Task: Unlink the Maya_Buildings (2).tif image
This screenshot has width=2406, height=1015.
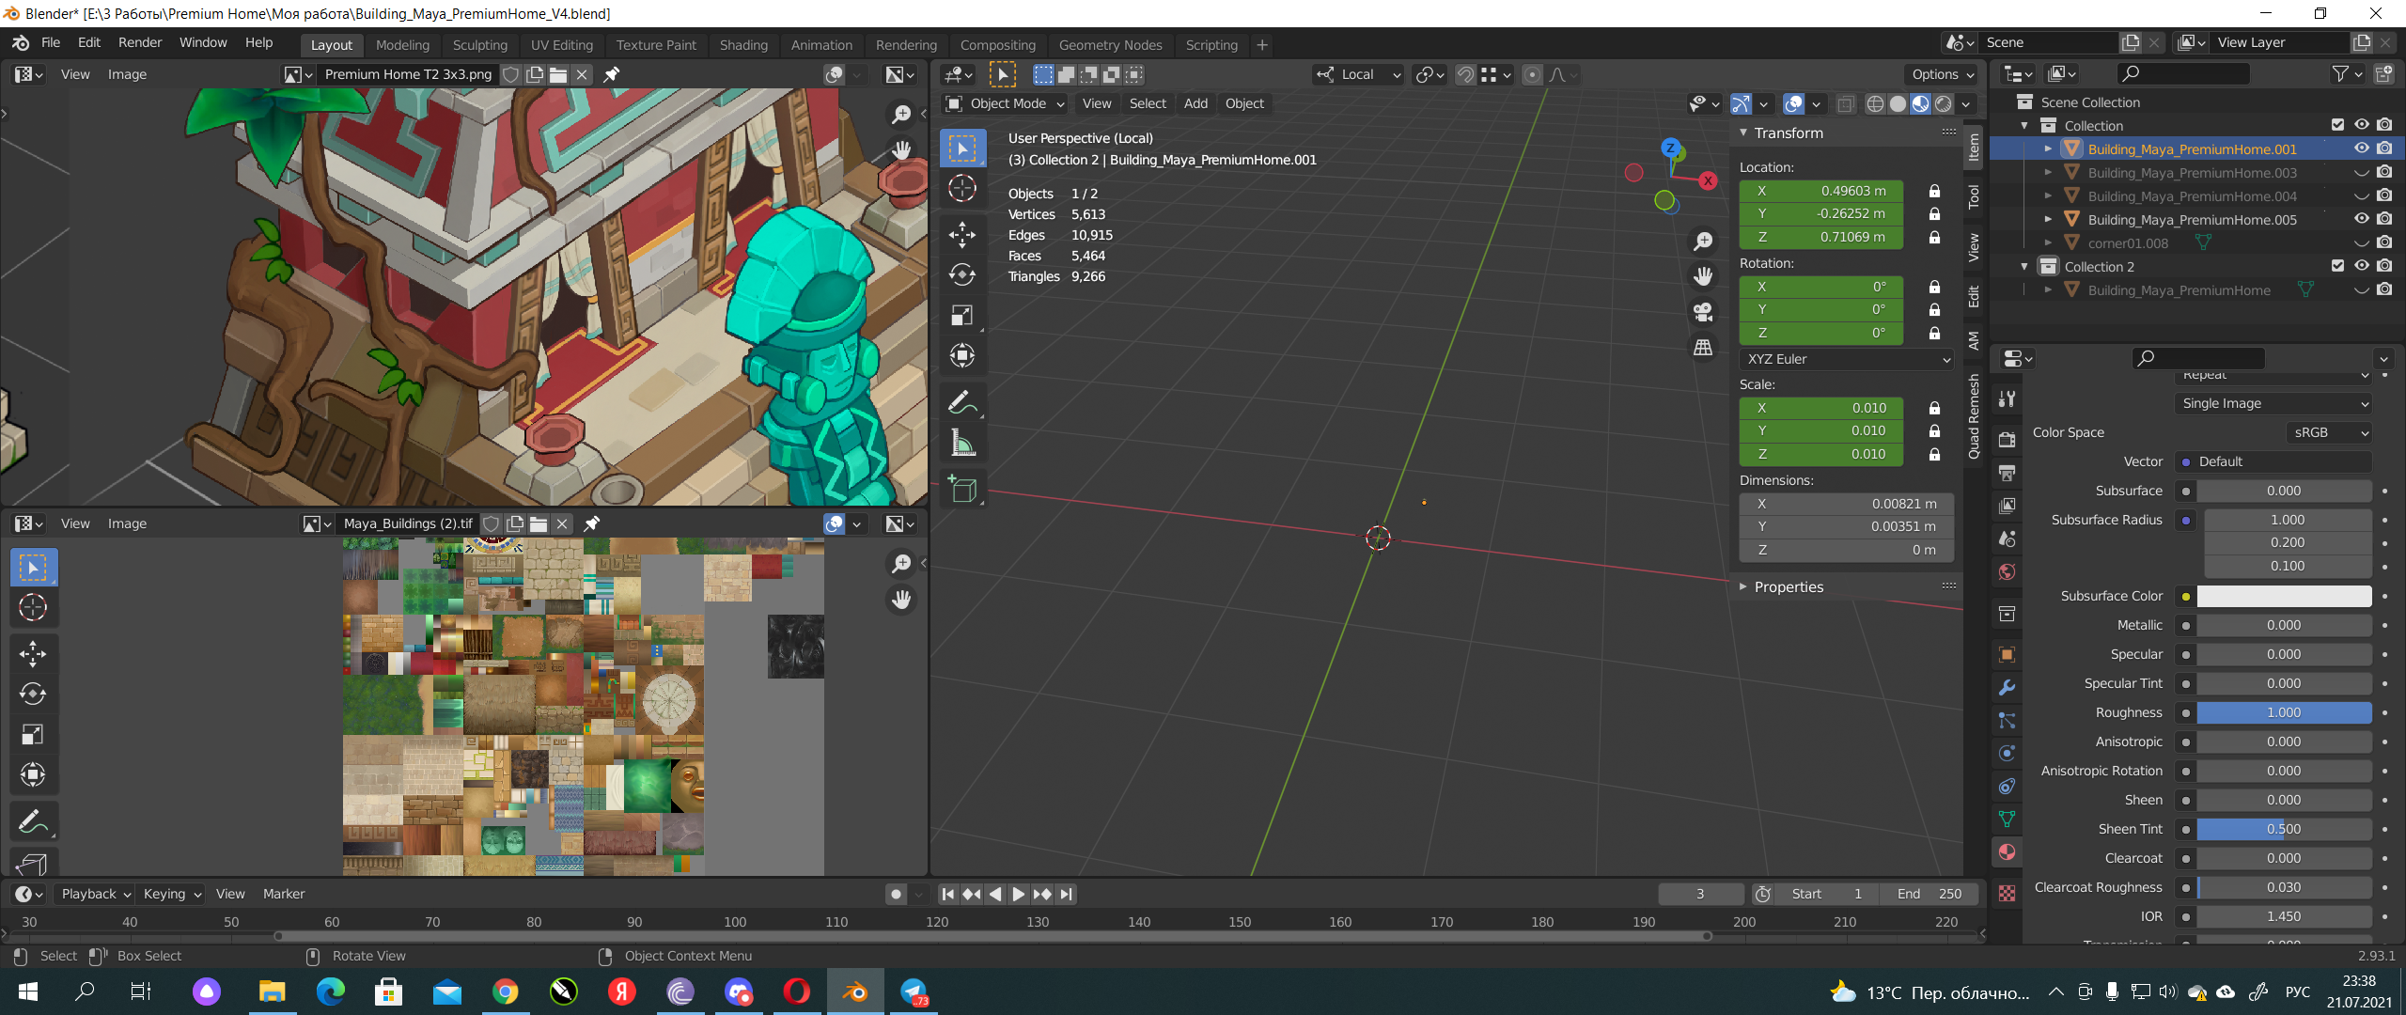Action: tap(562, 523)
